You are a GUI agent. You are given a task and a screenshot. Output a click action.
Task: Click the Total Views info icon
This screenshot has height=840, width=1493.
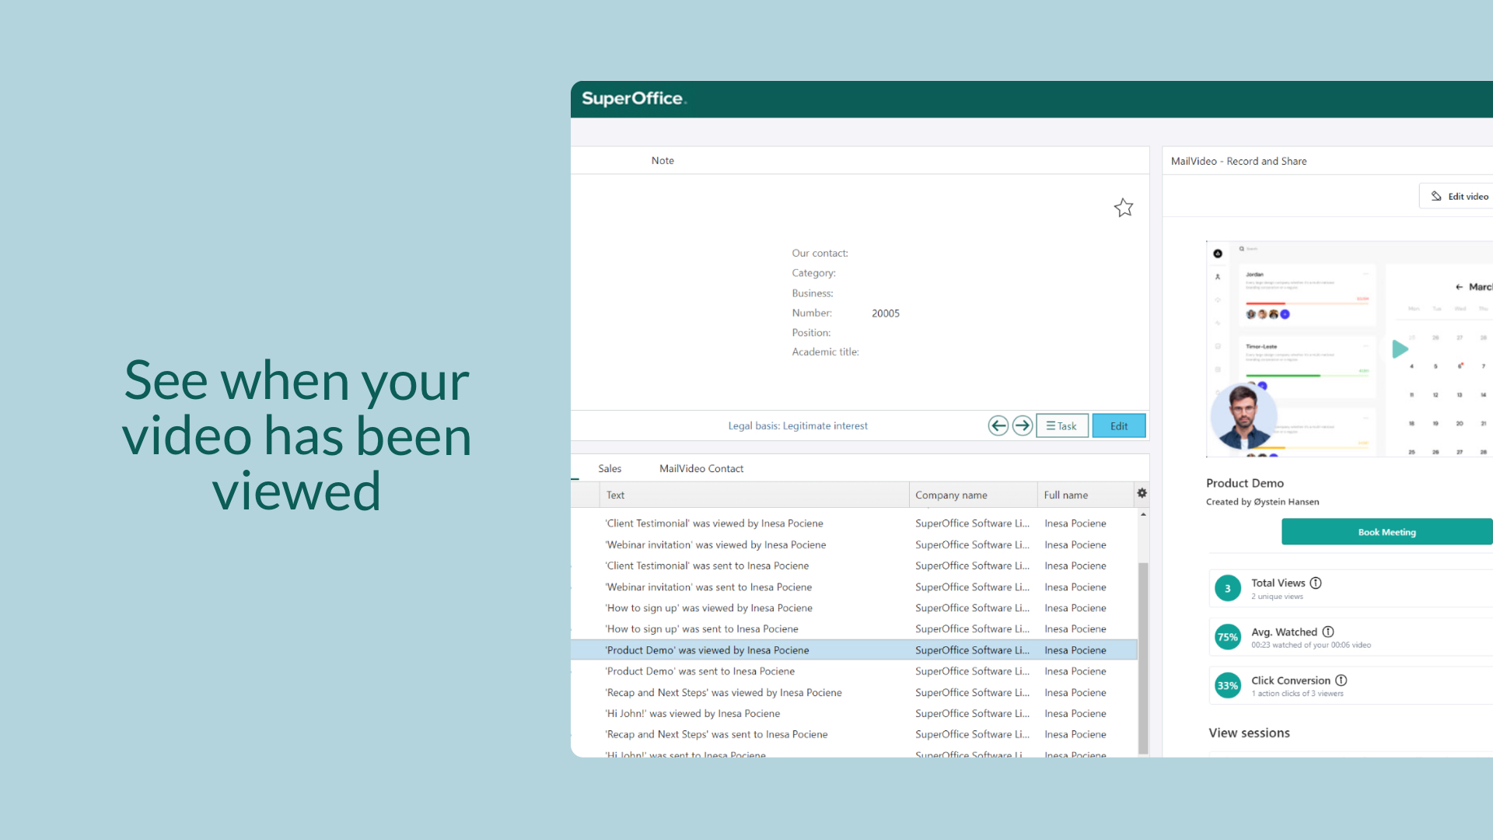(x=1316, y=583)
